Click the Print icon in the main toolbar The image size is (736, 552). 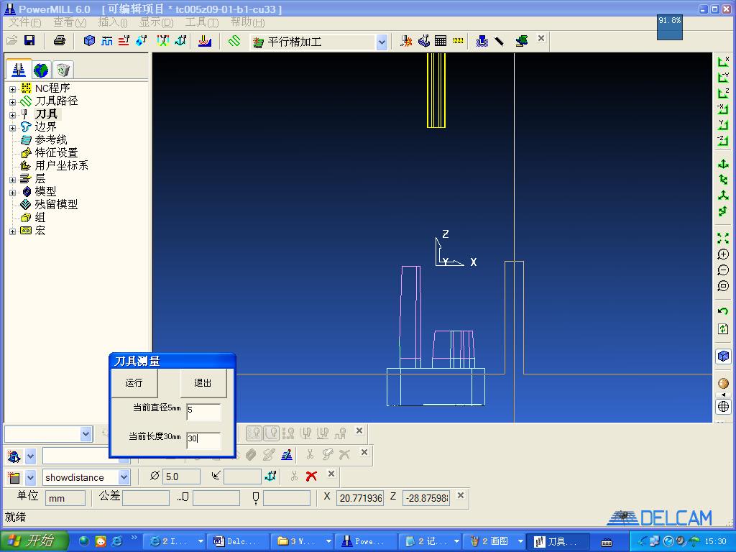[60, 40]
